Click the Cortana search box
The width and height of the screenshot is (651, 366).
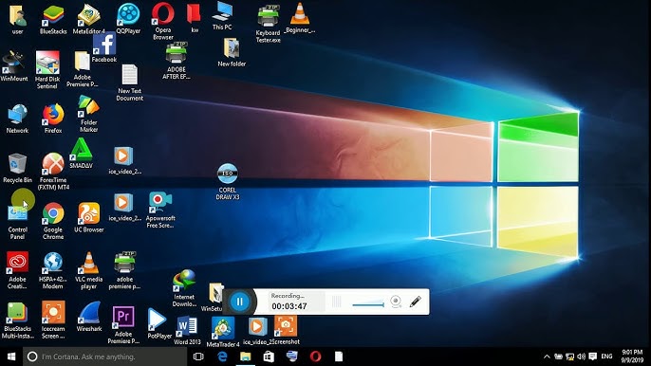coord(104,357)
